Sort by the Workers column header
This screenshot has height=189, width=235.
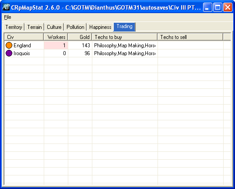pos(56,37)
